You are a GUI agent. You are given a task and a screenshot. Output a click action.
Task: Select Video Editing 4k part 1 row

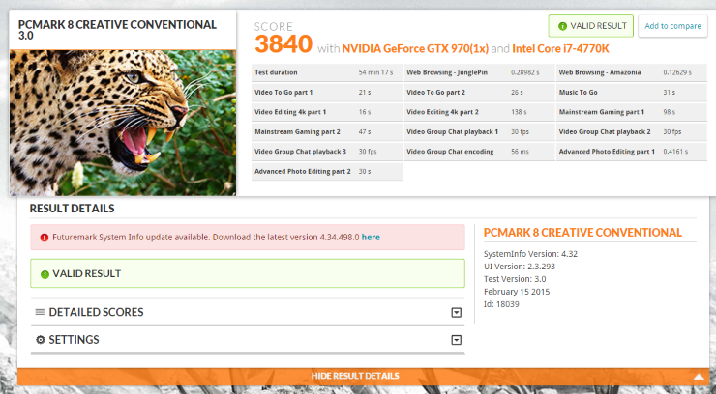click(x=327, y=112)
